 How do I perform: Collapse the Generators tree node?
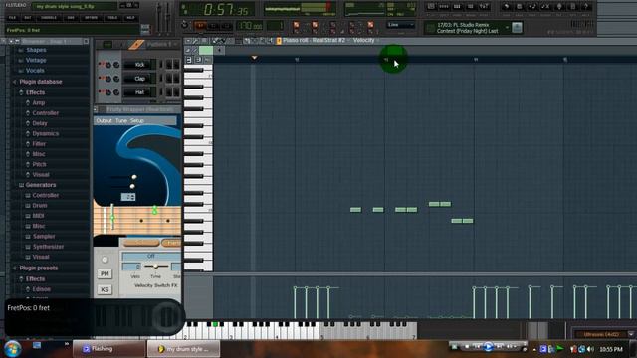coord(21,185)
